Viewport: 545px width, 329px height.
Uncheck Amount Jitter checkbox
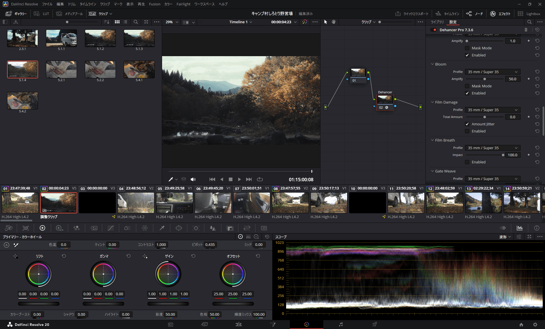tap(467, 124)
